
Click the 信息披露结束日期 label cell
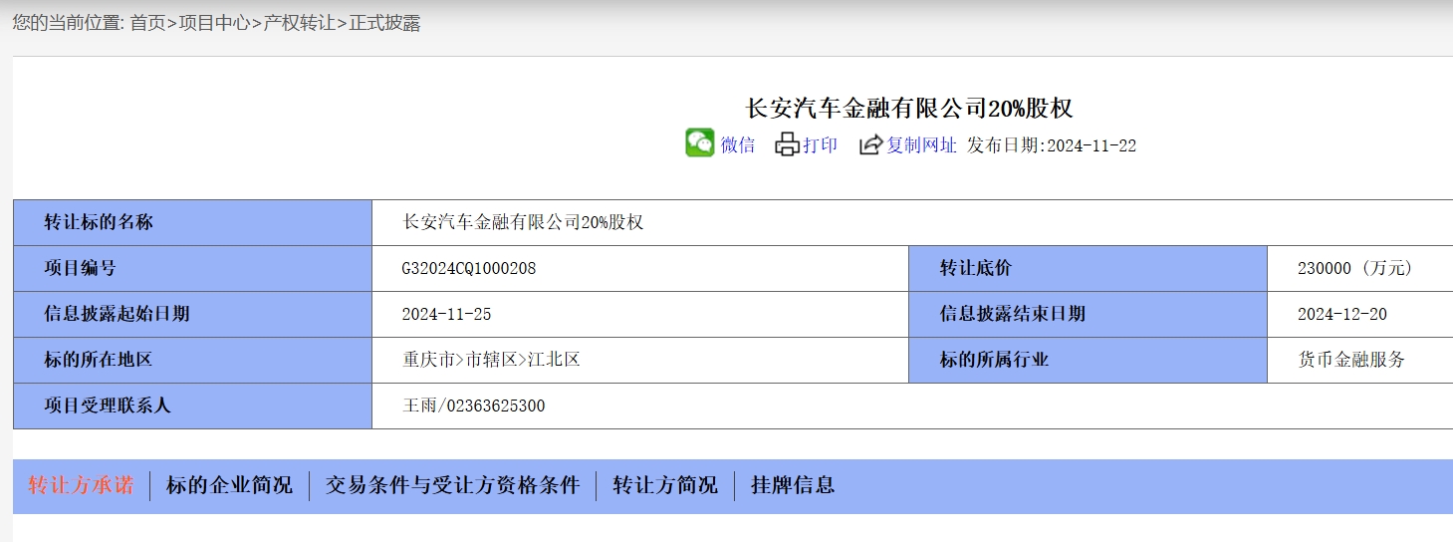tap(1088, 314)
